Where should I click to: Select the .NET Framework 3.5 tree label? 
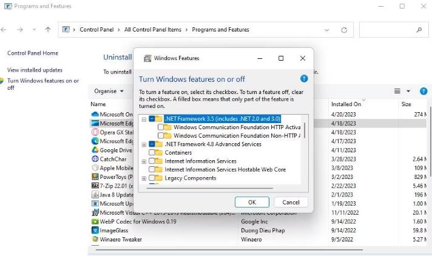(x=222, y=119)
